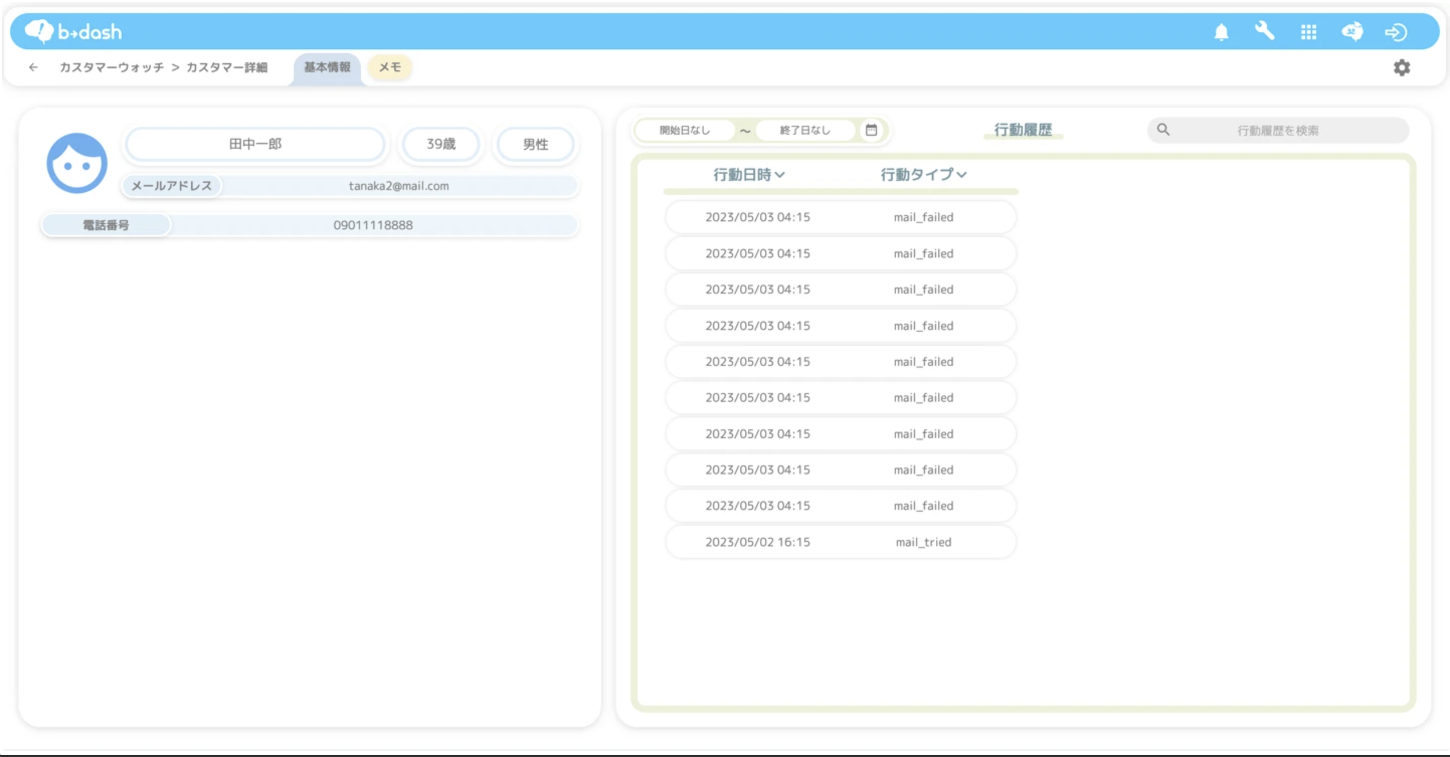Sort by 行動日時 column chevron
This screenshot has height=757, width=1450.
780,174
